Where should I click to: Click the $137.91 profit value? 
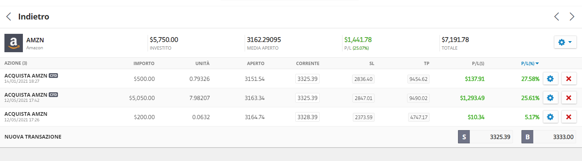[x=475, y=79]
